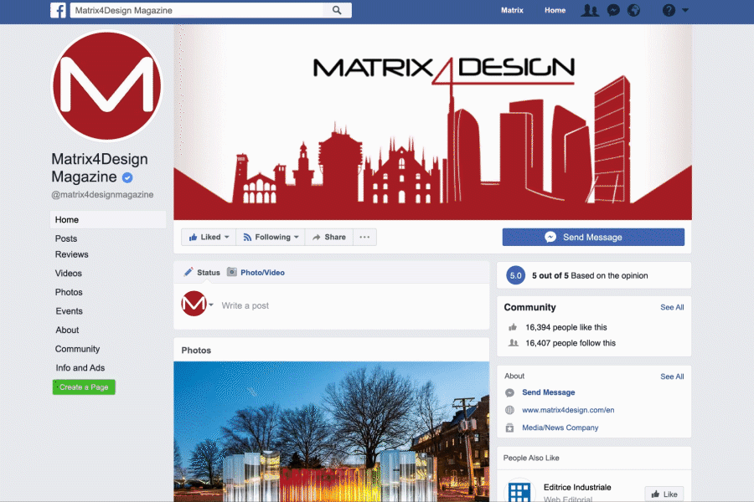Open Posts in the page sidebar

pos(66,238)
